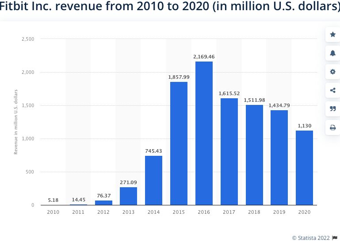Click the value label '14.45'

tap(79, 200)
